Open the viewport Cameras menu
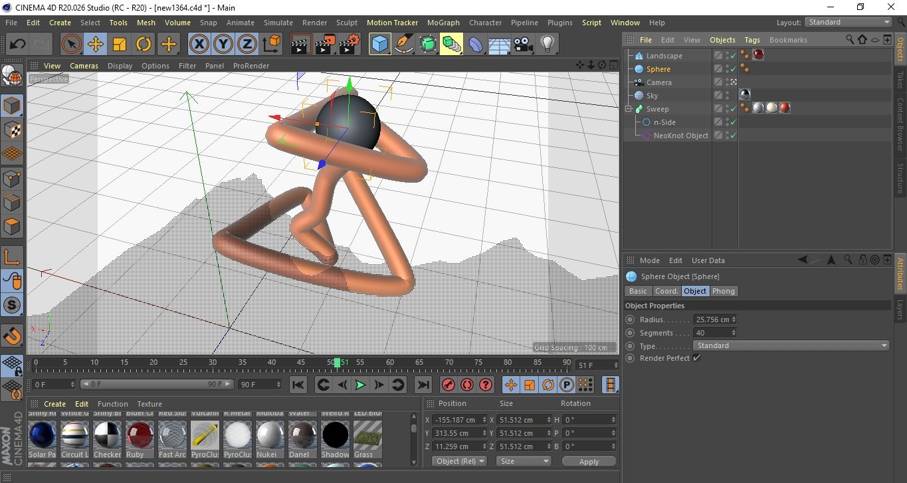 point(84,66)
